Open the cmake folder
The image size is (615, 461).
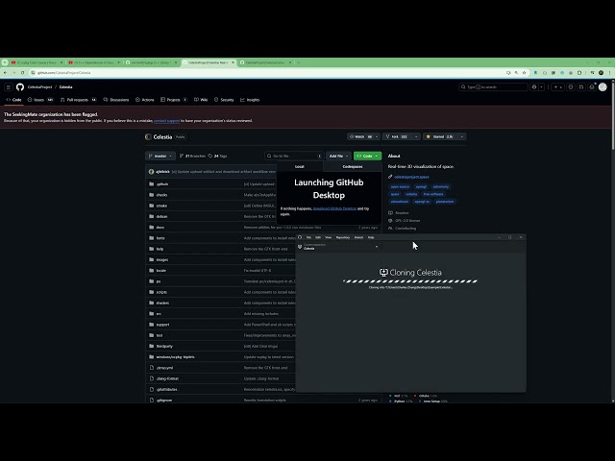click(161, 206)
